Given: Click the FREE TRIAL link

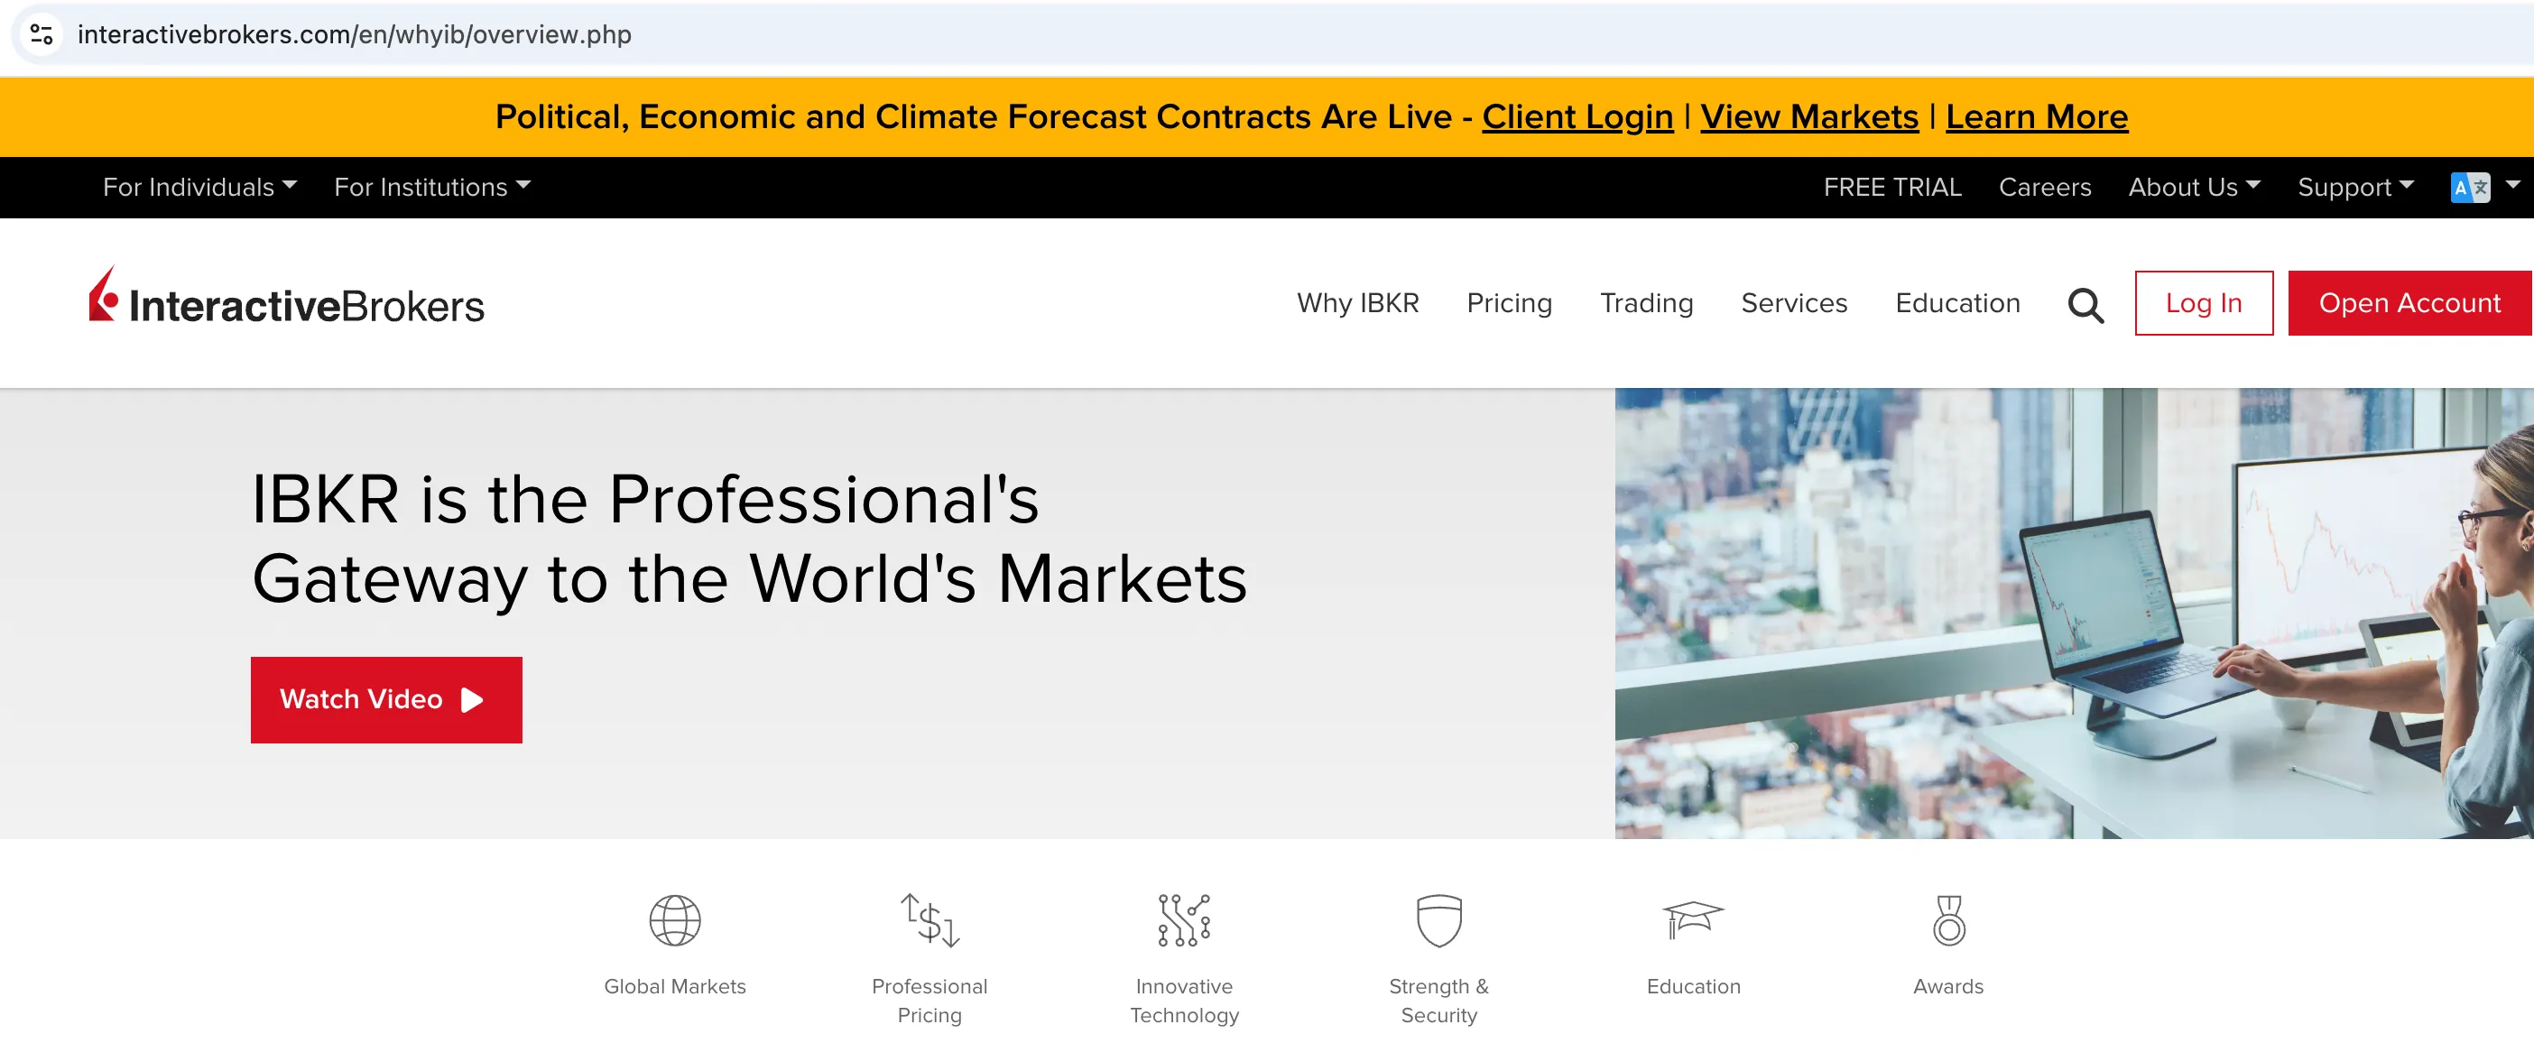Looking at the screenshot, I should 1891,187.
